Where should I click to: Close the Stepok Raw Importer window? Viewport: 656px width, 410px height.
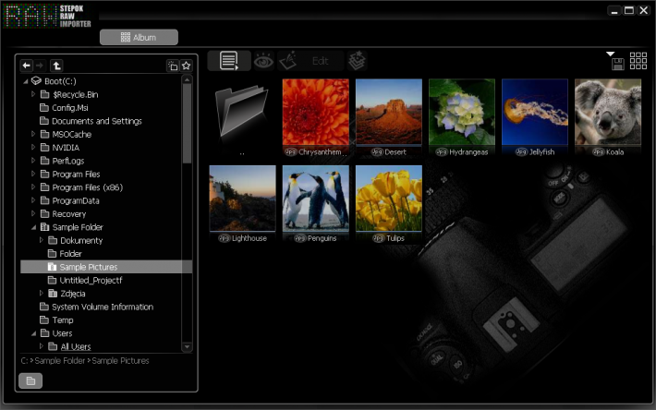pos(643,10)
